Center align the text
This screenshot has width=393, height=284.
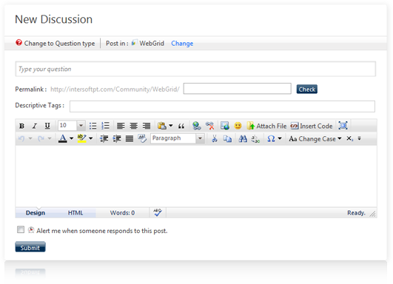[133, 126]
